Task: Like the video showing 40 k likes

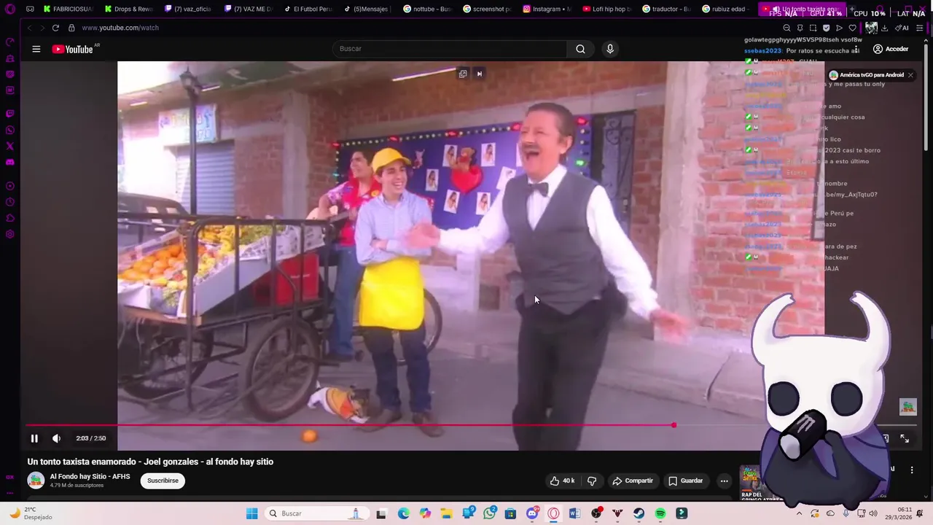Action: click(562, 481)
